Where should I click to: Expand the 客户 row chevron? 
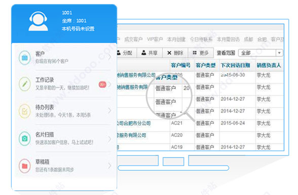click(109, 57)
